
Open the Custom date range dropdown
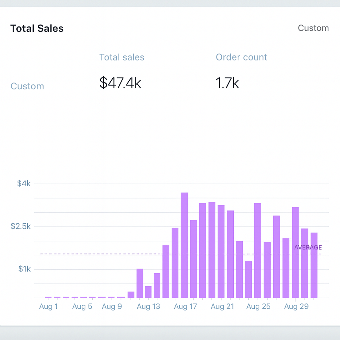pyautogui.click(x=313, y=28)
